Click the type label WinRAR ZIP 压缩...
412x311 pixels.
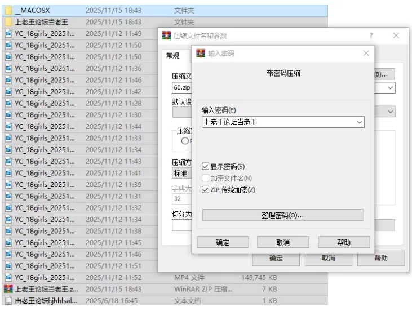[x=203, y=289]
